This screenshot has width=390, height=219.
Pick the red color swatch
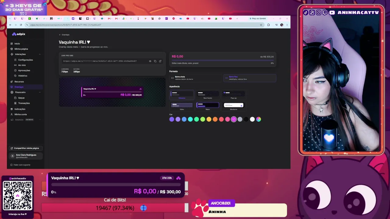(x=221, y=119)
